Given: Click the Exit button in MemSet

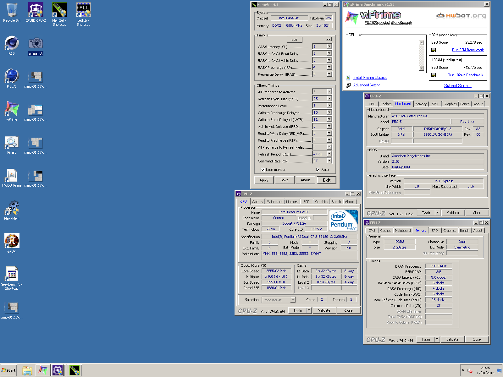Looking at the screenshot, I should [327, 180].
